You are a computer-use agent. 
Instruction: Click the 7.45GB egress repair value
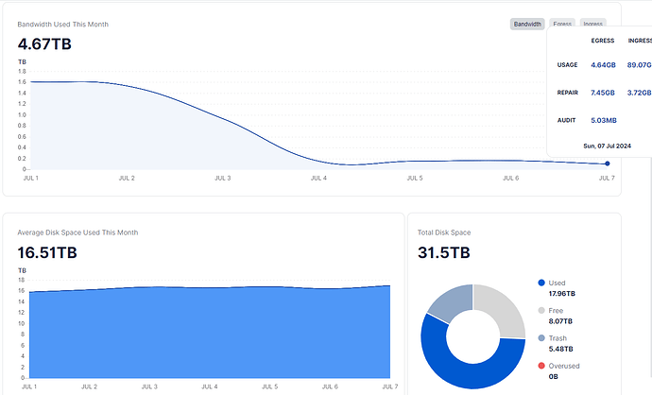pyautogui.click(x=602, y=93)
